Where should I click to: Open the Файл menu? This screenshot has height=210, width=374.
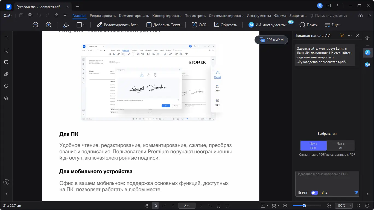click(x=8, y=16)
